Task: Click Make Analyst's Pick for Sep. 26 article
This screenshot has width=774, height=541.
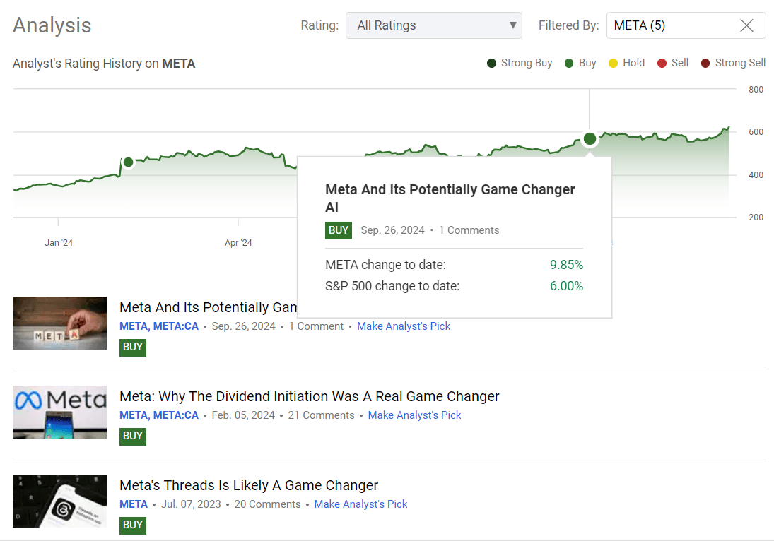Action: [403, 326]
